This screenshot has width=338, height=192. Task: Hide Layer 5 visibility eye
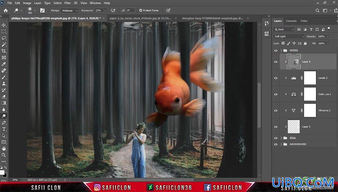(276, 127)
